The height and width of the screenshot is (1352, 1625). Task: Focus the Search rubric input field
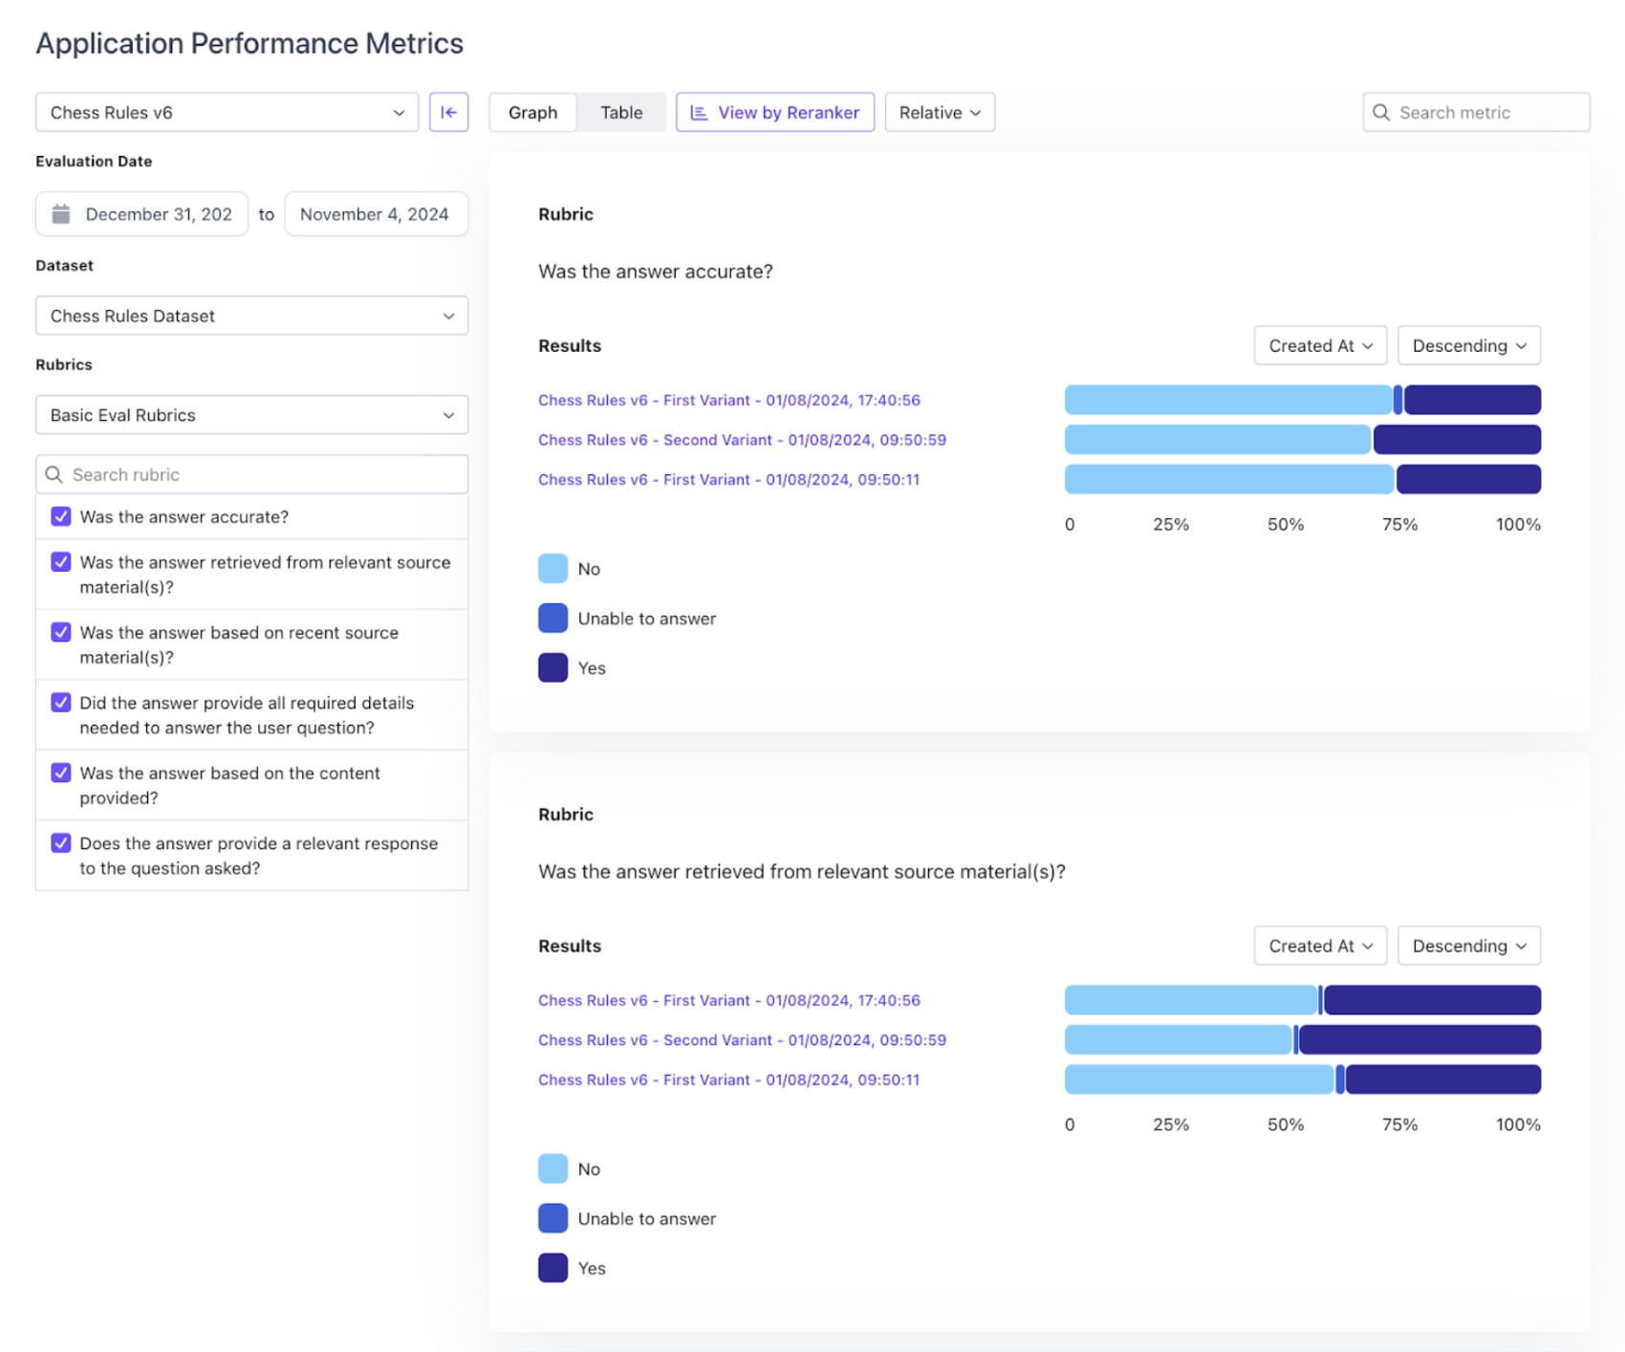(251, 474)
